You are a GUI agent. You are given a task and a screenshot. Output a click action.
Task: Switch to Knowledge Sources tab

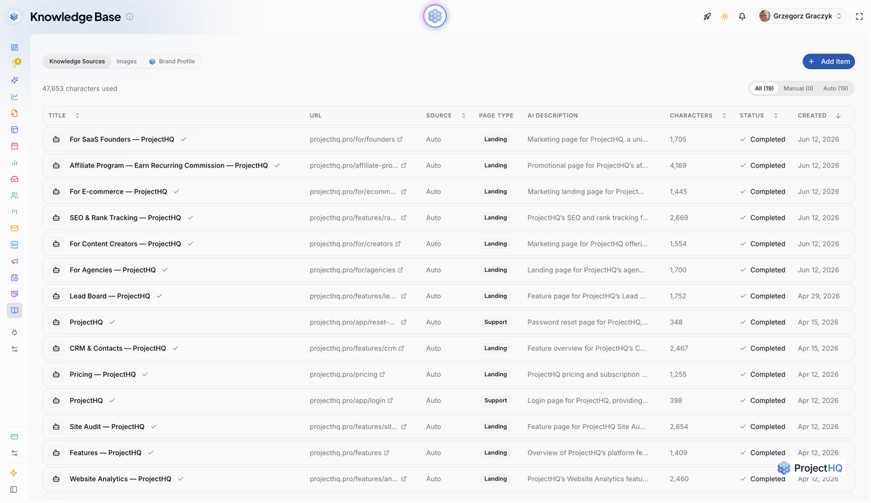(77, 62)
